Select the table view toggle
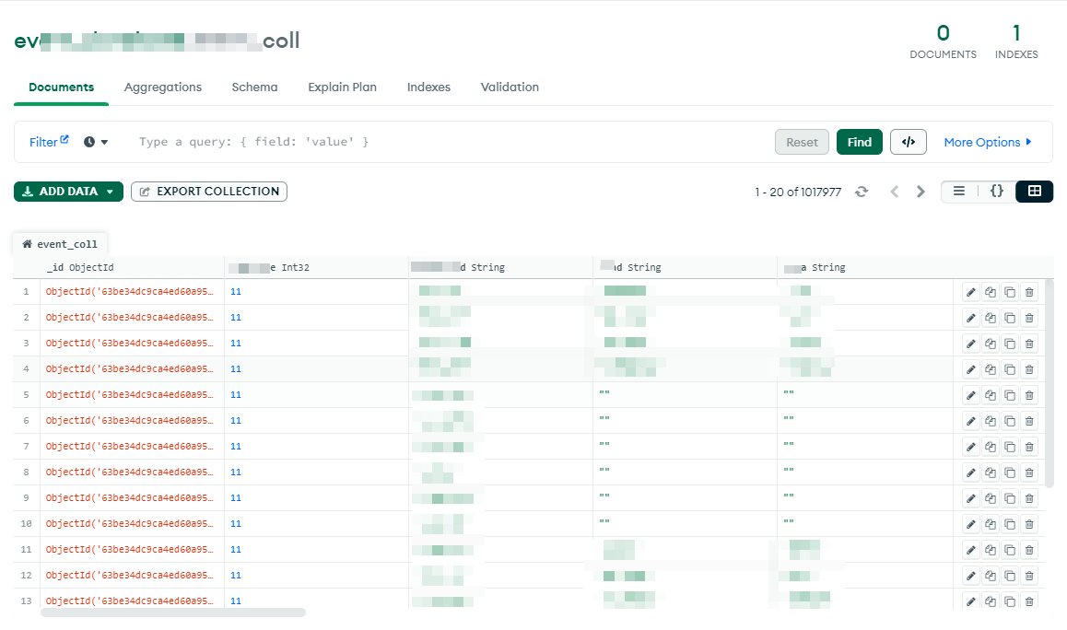Screen dimensions: 1067x630 click(1034, 192)
